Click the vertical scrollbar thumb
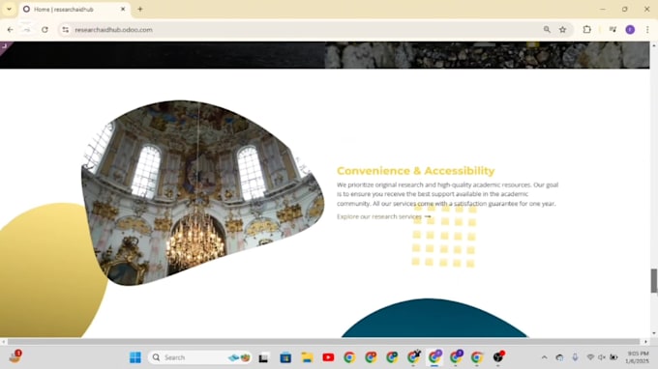The width and height of the screenshot is (658, 369). pos(654,281)
